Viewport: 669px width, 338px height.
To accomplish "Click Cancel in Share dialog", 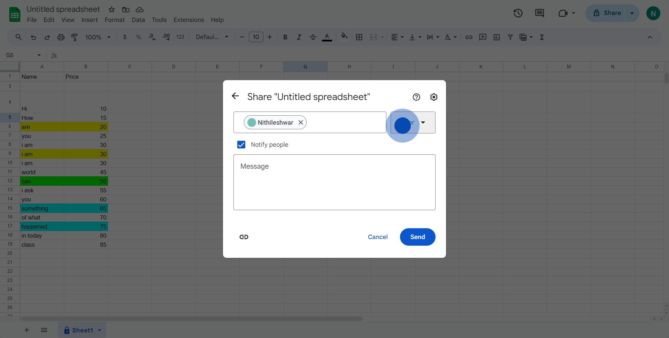I will (378, 237).
